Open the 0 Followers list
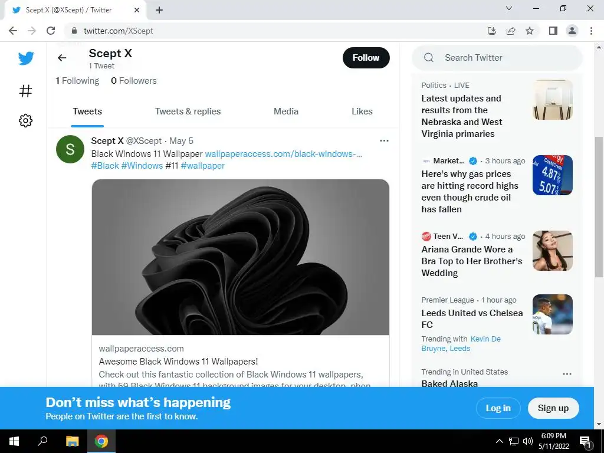 point(134,80)
